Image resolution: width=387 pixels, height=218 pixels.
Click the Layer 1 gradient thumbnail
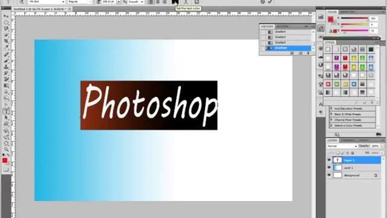click(337, 168)
